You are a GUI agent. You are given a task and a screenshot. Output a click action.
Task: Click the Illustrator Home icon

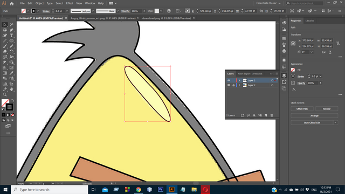coord(12,4)
